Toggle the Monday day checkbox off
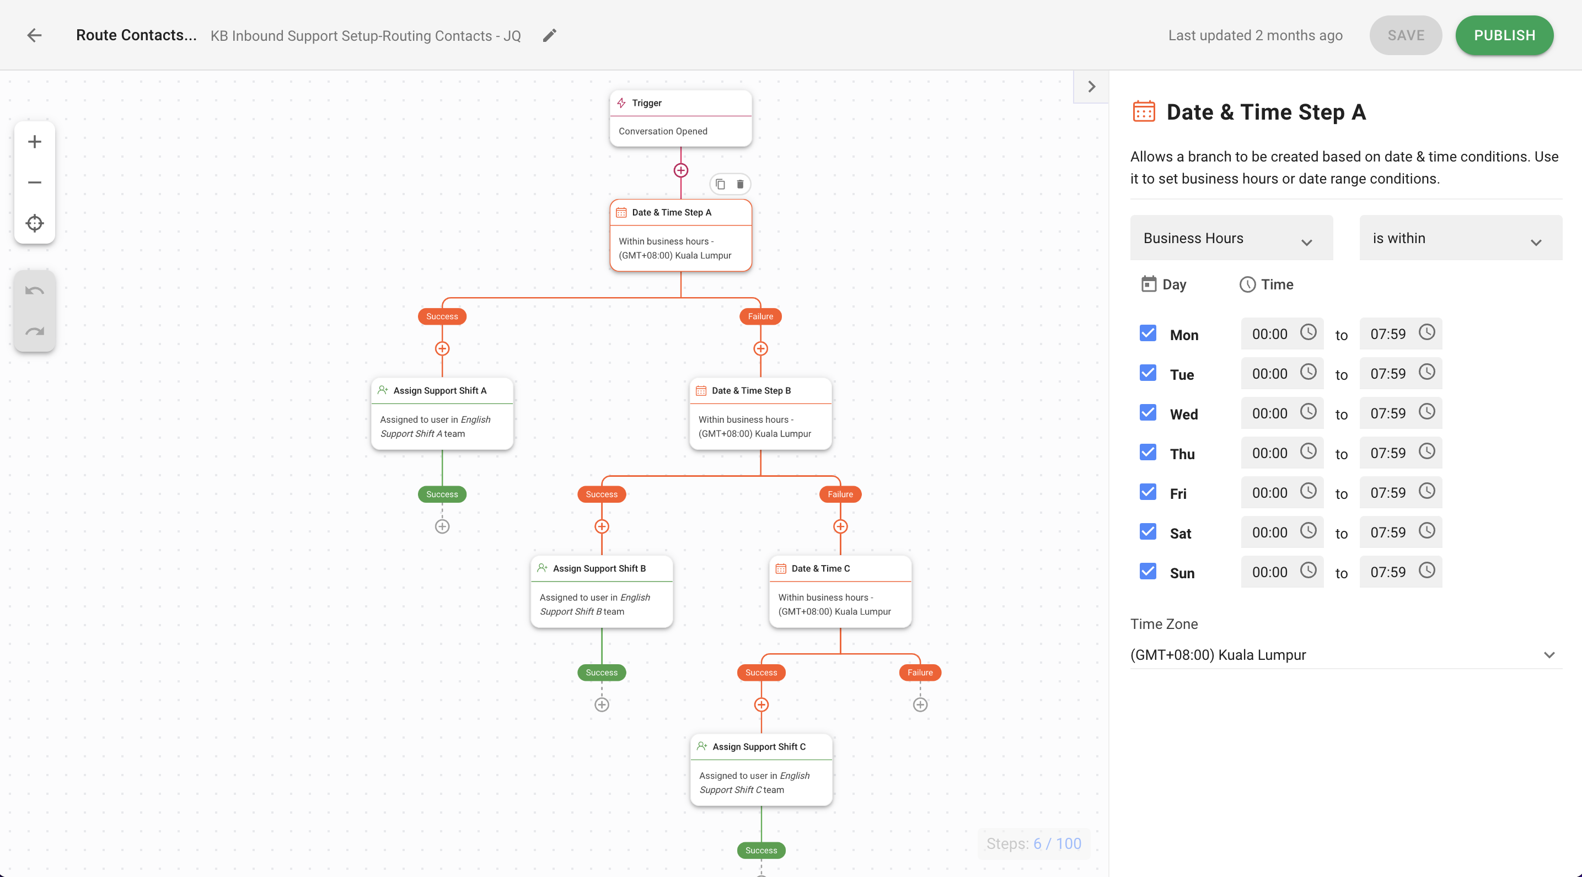 (x=1148, y=332)
